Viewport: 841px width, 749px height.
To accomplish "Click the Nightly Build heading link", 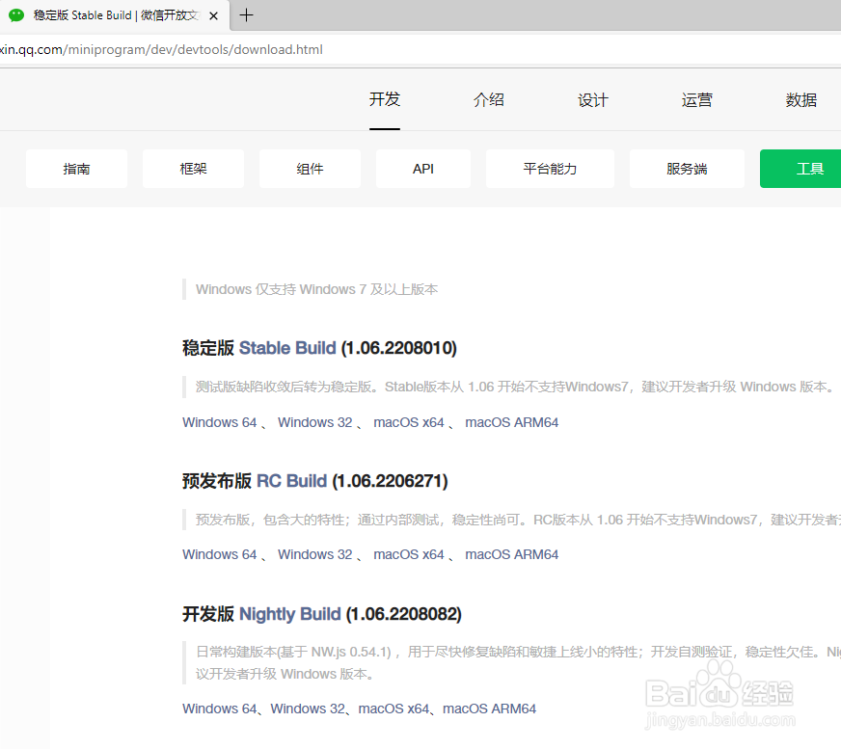I will click(x=290, y=614).
